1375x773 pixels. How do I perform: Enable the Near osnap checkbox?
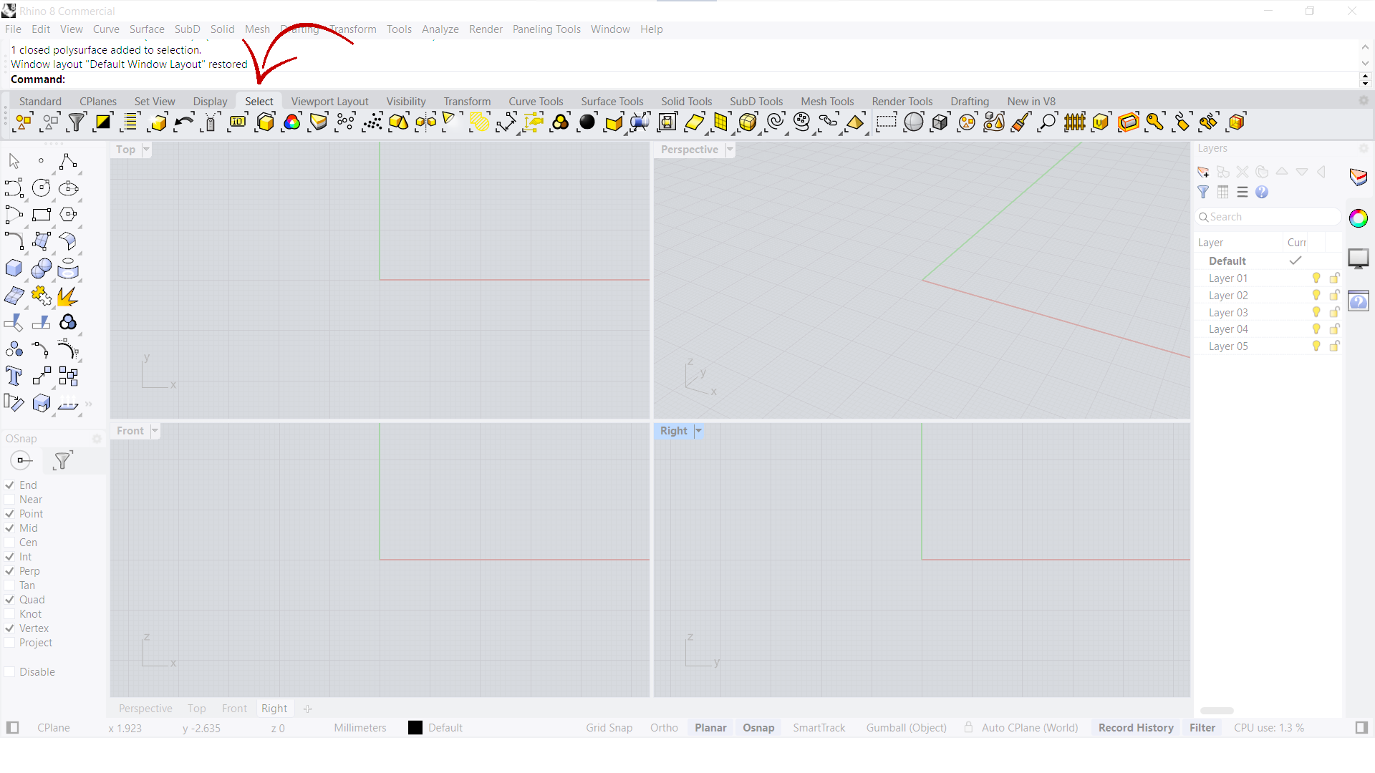point(10,500)
